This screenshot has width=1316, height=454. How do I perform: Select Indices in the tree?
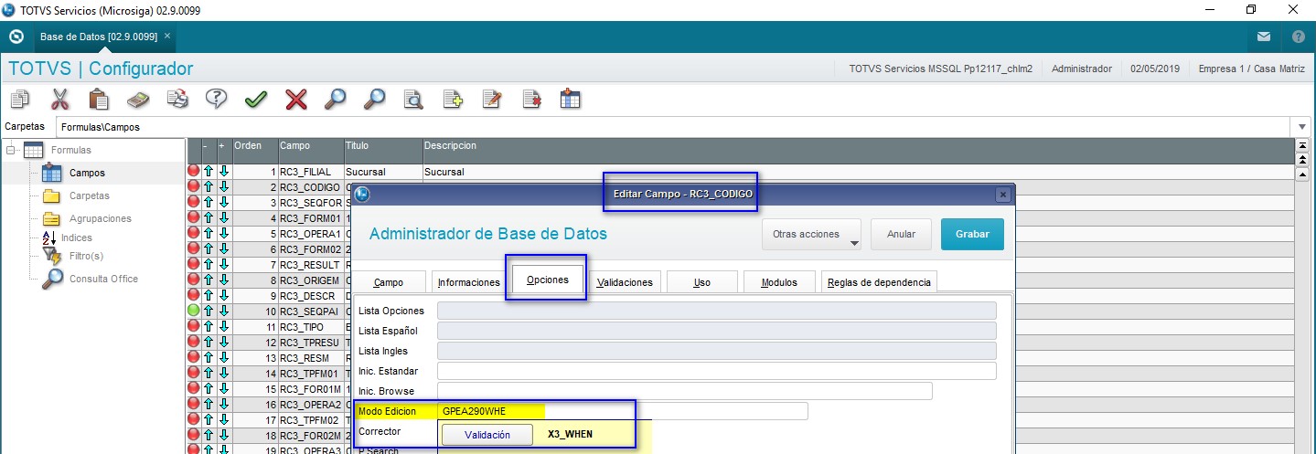[x=77, y=238]
